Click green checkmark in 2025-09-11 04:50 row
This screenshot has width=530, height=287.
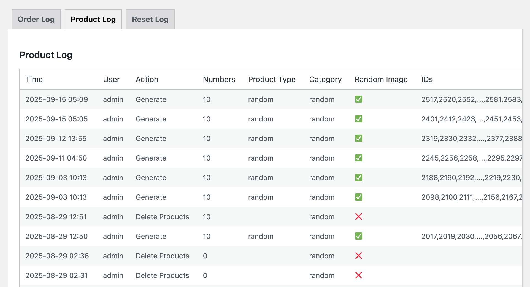coord(358,158)
